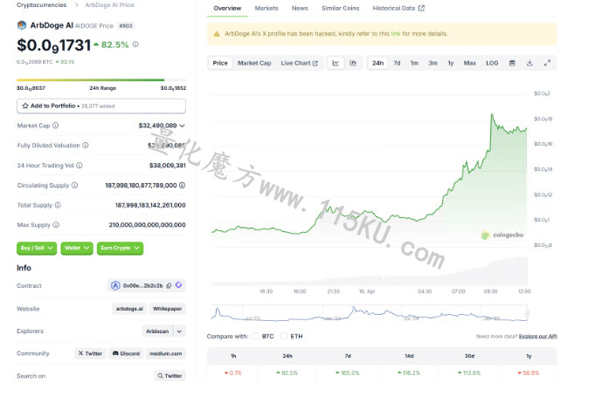The width and height of the screenshot is (595, 396).
Task: Click Explore our API link
Action: (537, 336)
